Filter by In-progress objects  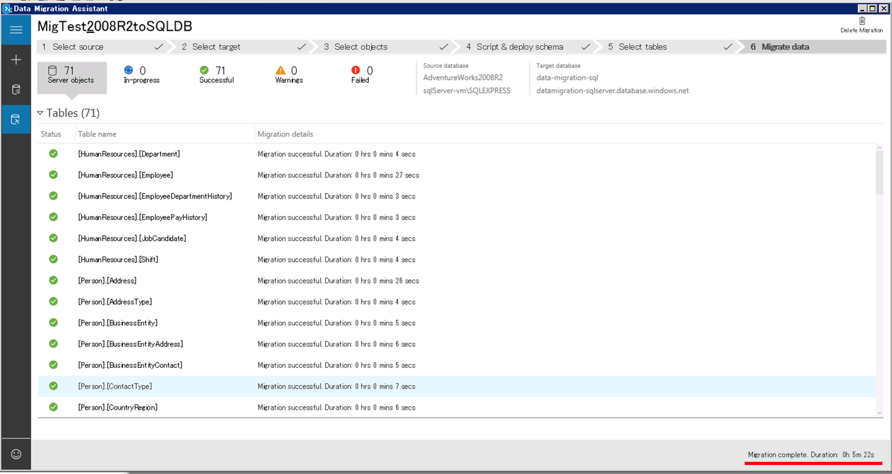(142, 75)
